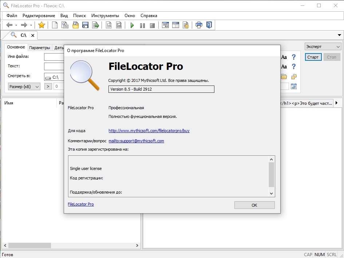
Task: Open the Back history dropdown arrow
Action: point(16,25)
